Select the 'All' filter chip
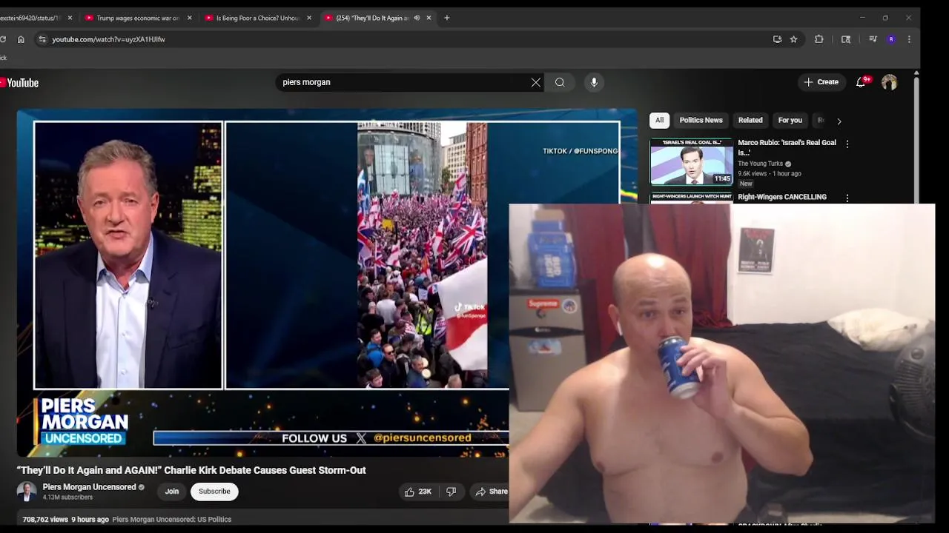This screenshot has width=949, height=533. coord(659,120)
